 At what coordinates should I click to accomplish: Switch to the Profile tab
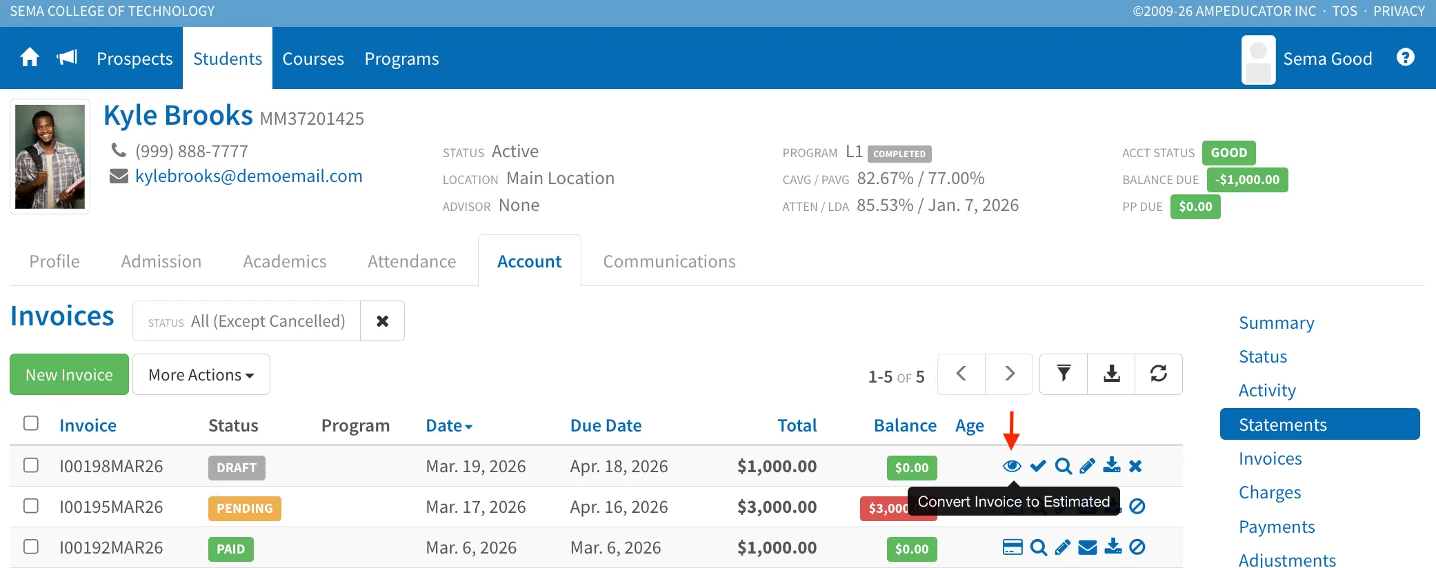click(54, 261)
